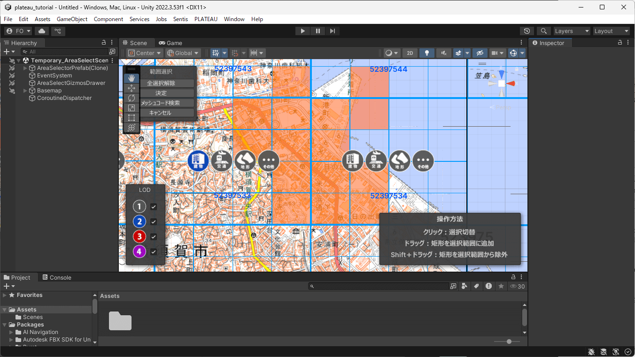Viewport: 635px width, 357px height.
Task: Toggle scene lighting lightbulb icon
Action: pos(426,53)
